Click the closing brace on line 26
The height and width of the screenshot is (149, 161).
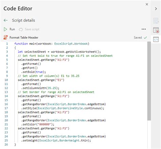15,145
